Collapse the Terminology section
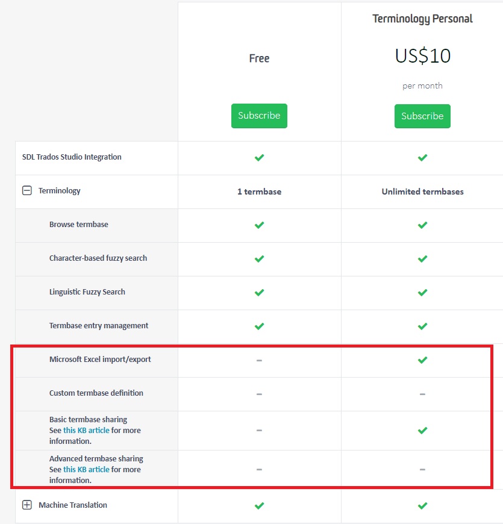 [x=27, y=191]
